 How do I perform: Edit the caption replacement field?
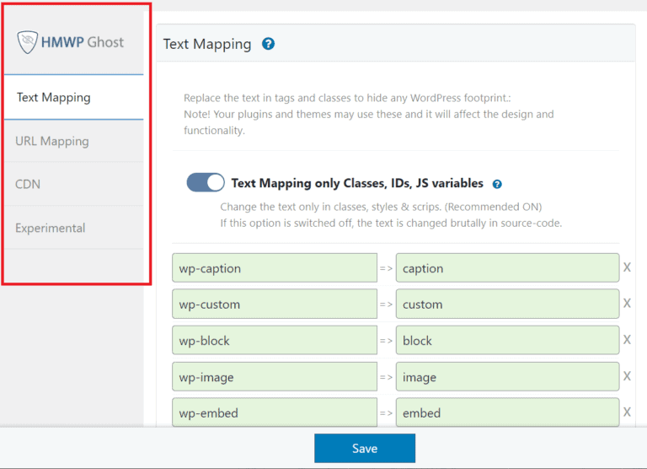point(507,268)
